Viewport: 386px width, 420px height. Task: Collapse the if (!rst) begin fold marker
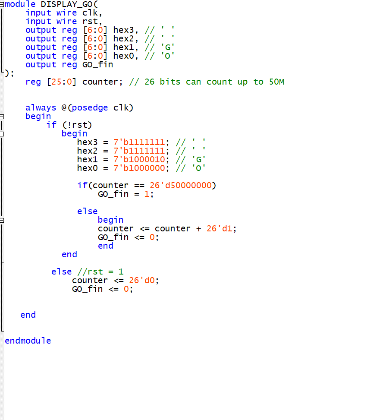(x=1, y=134)
